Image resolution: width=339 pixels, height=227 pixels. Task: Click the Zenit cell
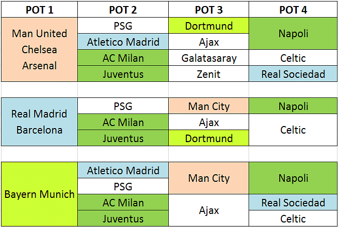pos(208,74)
